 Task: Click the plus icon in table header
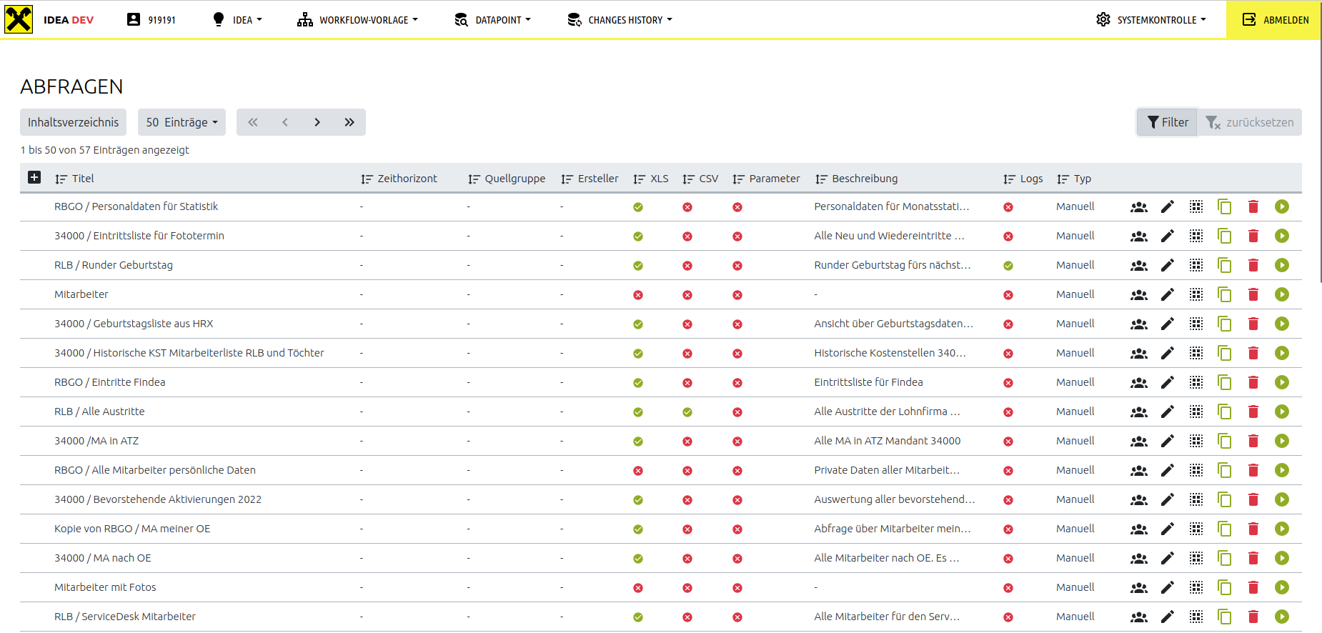pyautogui.click(x=34, y=178)
